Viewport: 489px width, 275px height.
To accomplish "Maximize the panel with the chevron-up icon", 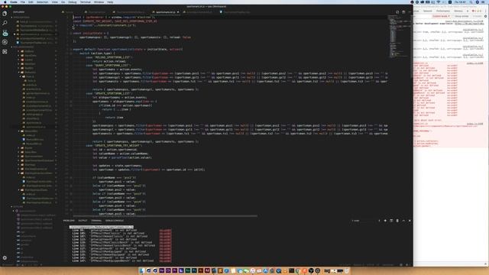I will tap(403, 221).
